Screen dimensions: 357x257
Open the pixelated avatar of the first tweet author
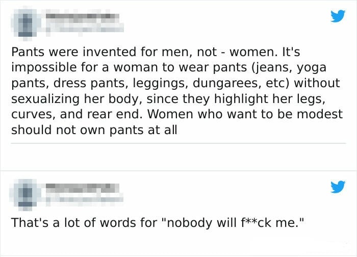[25, 23]
